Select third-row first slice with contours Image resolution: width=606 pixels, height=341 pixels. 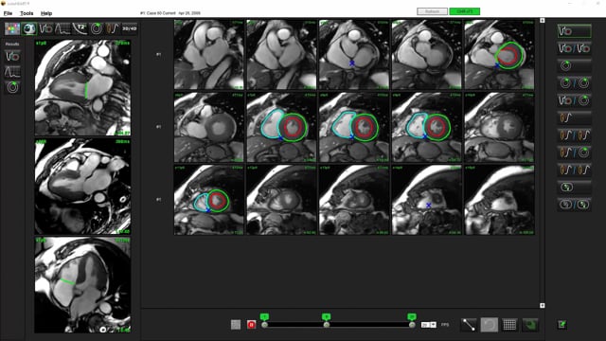coord(208,200)
